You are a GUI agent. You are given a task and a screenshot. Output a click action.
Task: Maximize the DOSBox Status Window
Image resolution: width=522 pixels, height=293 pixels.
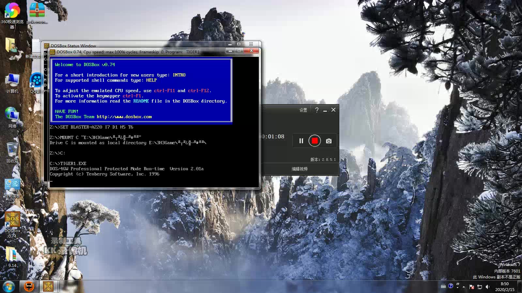coord(239,44)
